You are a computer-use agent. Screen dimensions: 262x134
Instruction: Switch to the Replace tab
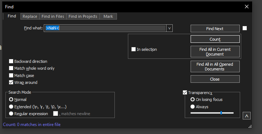30,16
